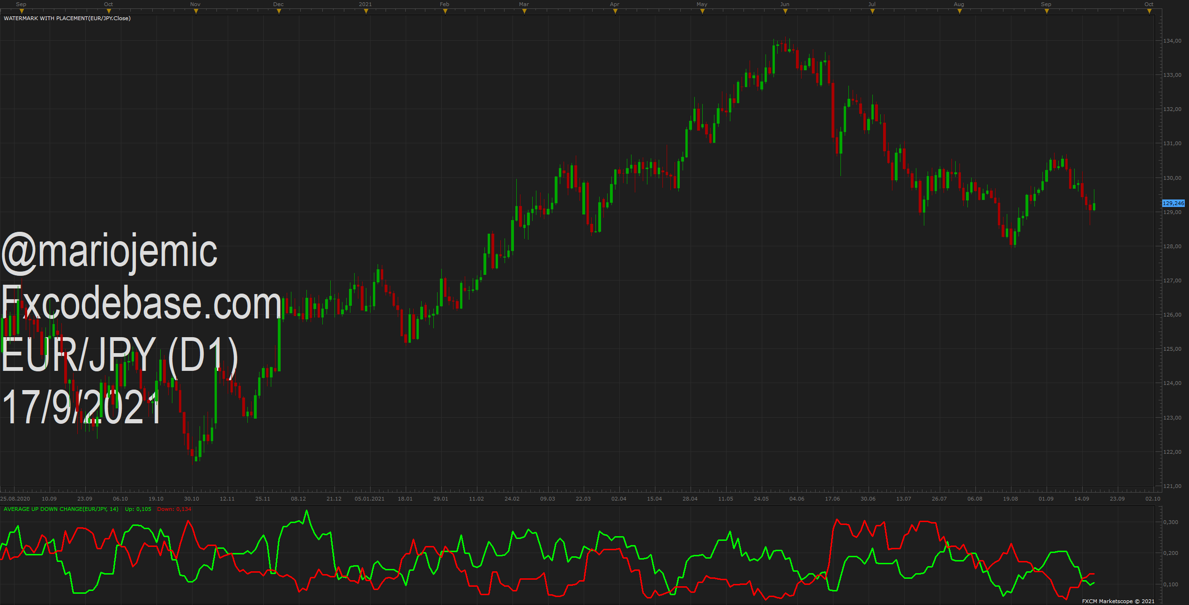The width and height of the screenshot is (1189, 605).
Task: Click the 126,00 price axis label
Action: pyautogui.click(x=1173, y=315)
